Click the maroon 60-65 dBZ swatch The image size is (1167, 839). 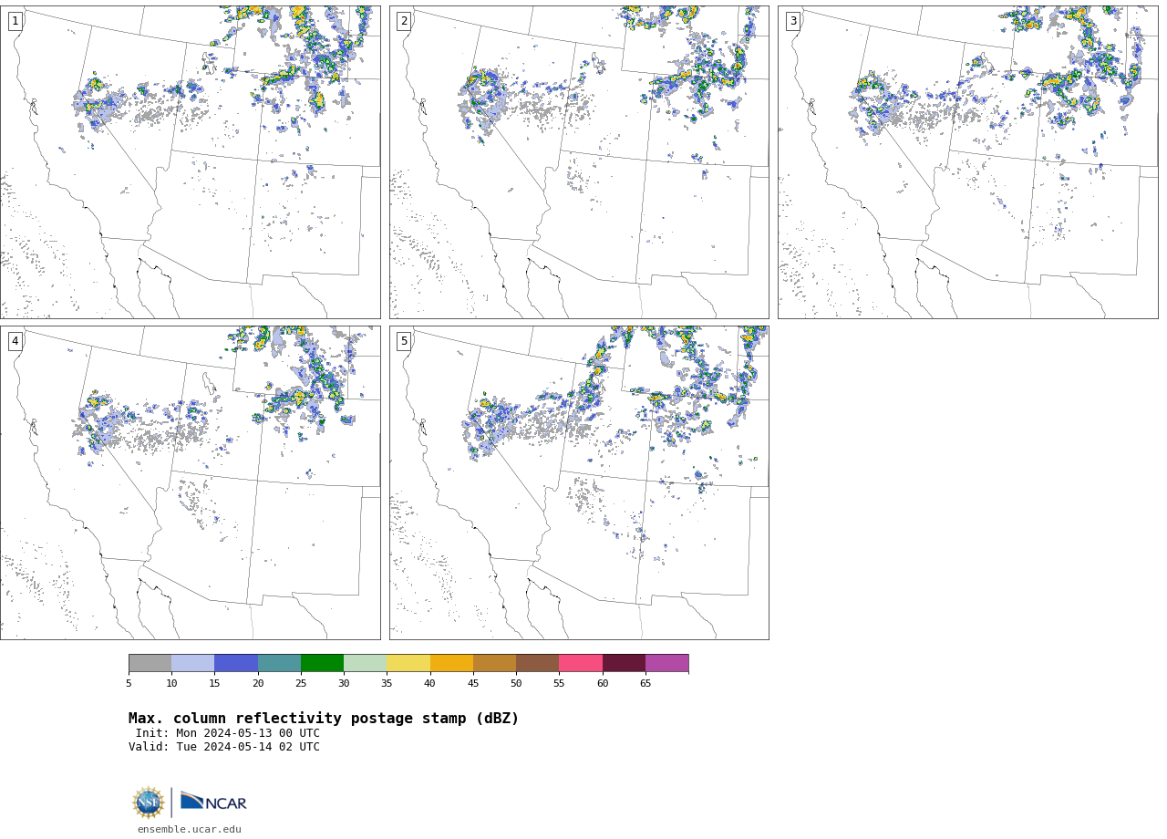tap(624, 663)
